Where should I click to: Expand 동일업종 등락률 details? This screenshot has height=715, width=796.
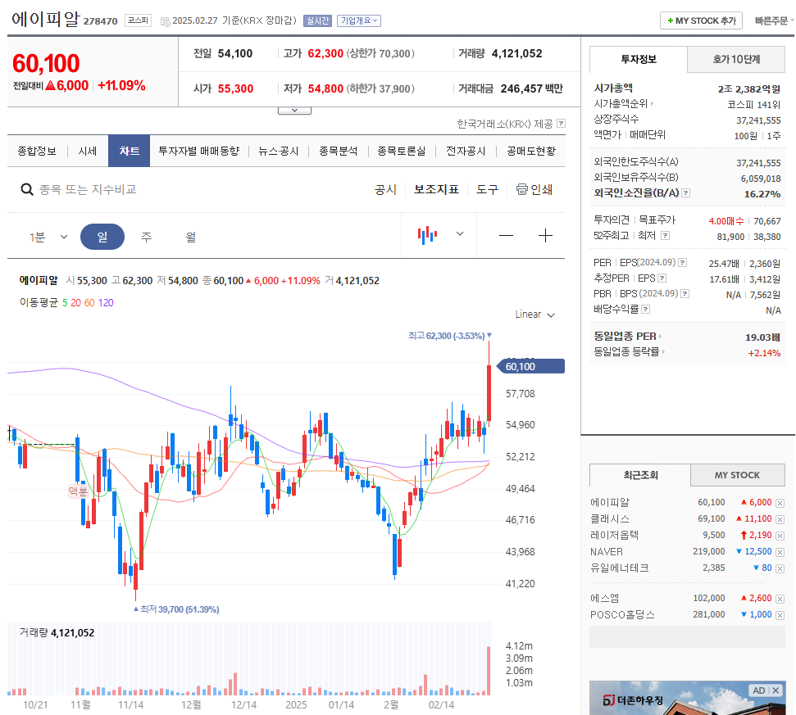(663, 351)
